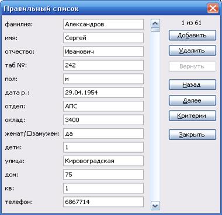This screenshot has width=222, height=215.
Task: Select the женат/замужем field with да
Action: click(103, 133)
